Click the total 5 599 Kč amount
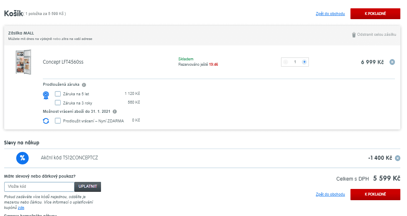407x216 pixels. [x=387, y=178]
